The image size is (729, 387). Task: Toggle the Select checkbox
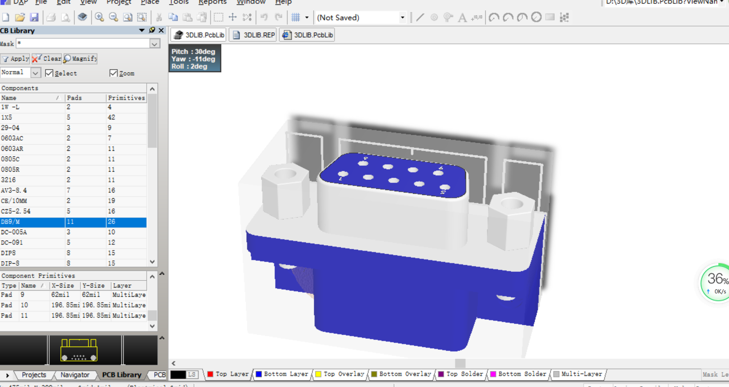point(49,73)
